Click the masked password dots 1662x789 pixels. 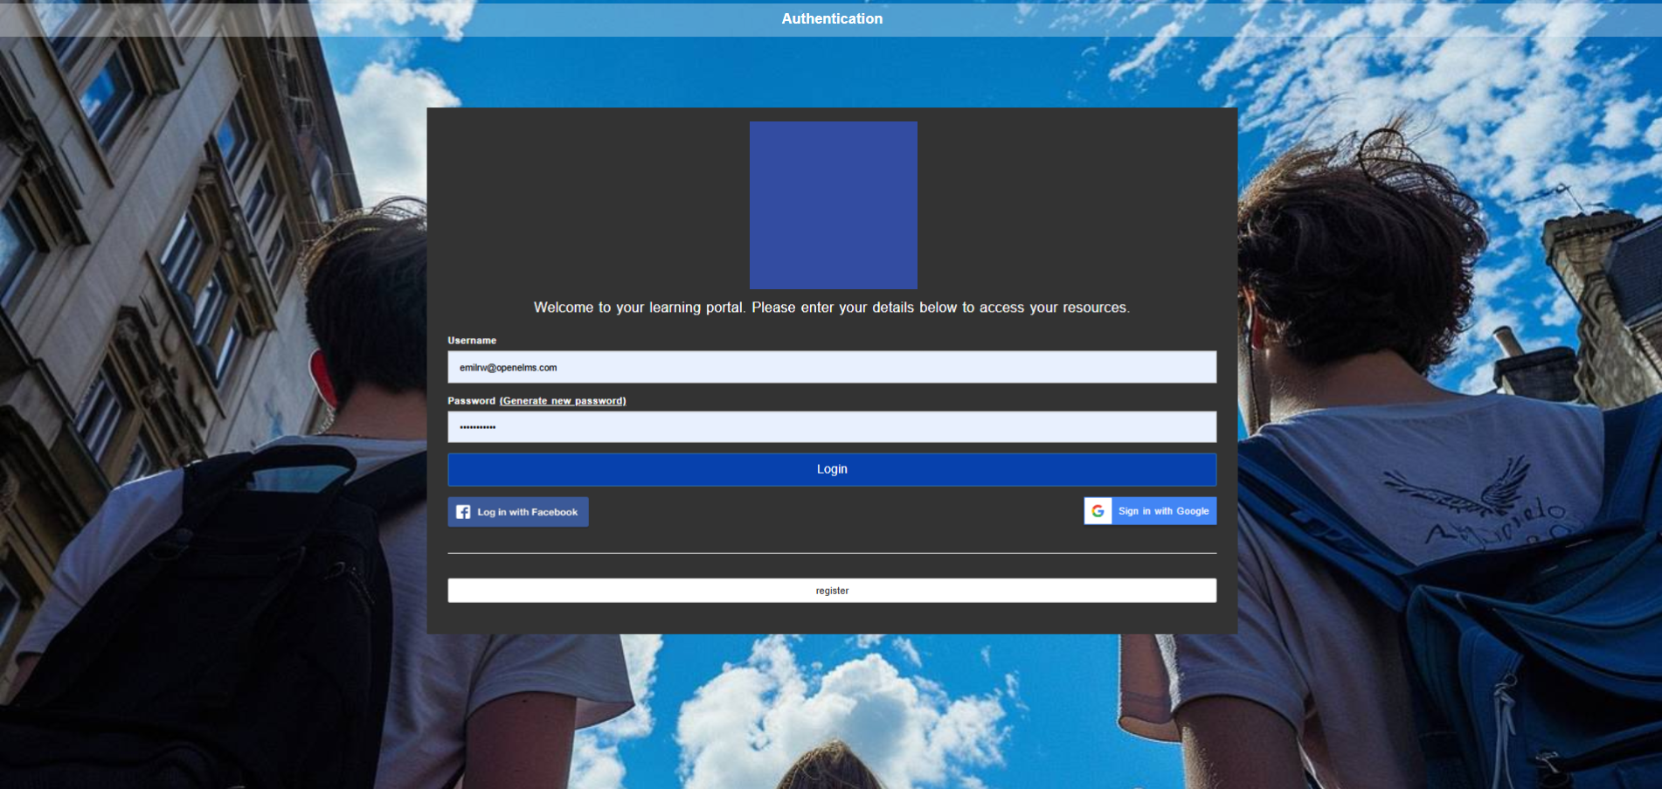point(477,427)
